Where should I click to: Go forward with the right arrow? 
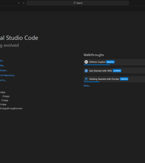pos(23,3)
